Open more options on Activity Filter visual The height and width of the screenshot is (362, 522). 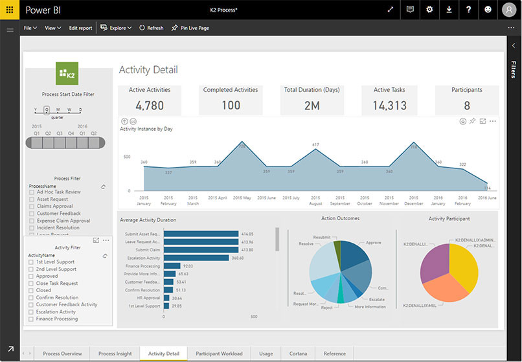coord(106,240)
